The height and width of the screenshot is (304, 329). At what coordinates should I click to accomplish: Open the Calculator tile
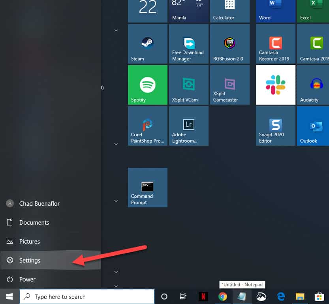click(230, 11)
